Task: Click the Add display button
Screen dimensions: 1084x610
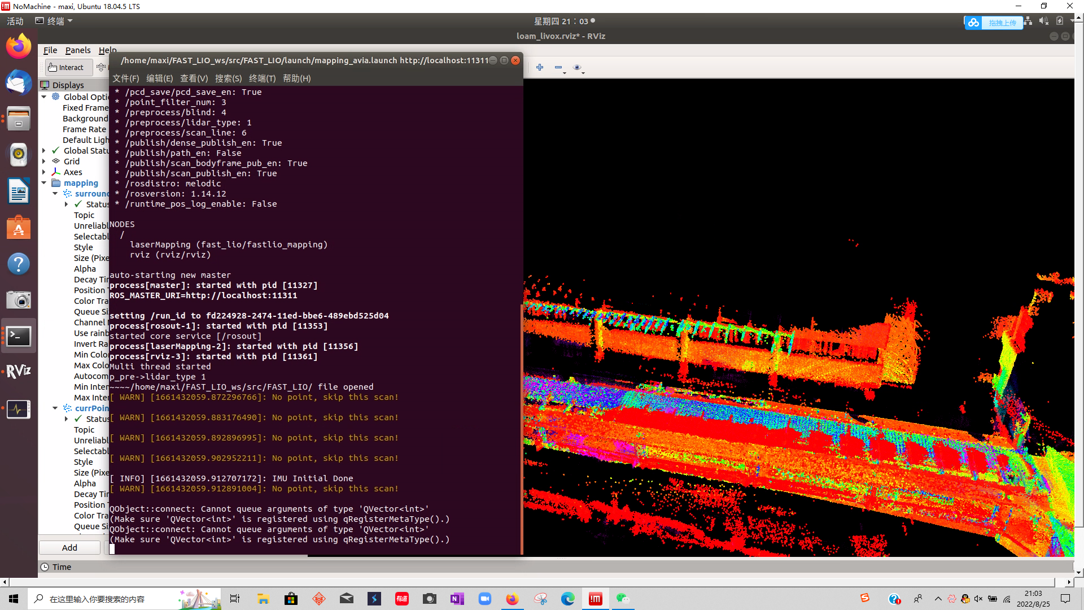Action: point(69,547)
